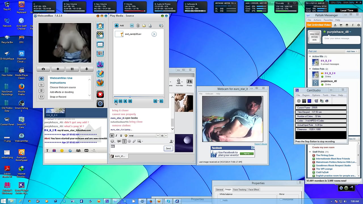Click the Facebook Sign Up ad button
The width and height of the screenshot is (363, 204).
(x=247, y=154)
